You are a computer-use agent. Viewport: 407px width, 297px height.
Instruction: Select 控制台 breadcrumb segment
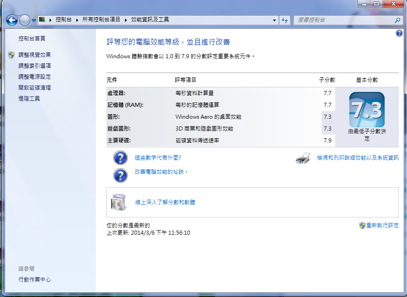64,20
